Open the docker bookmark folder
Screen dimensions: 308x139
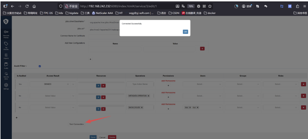[x=210, y=13]
